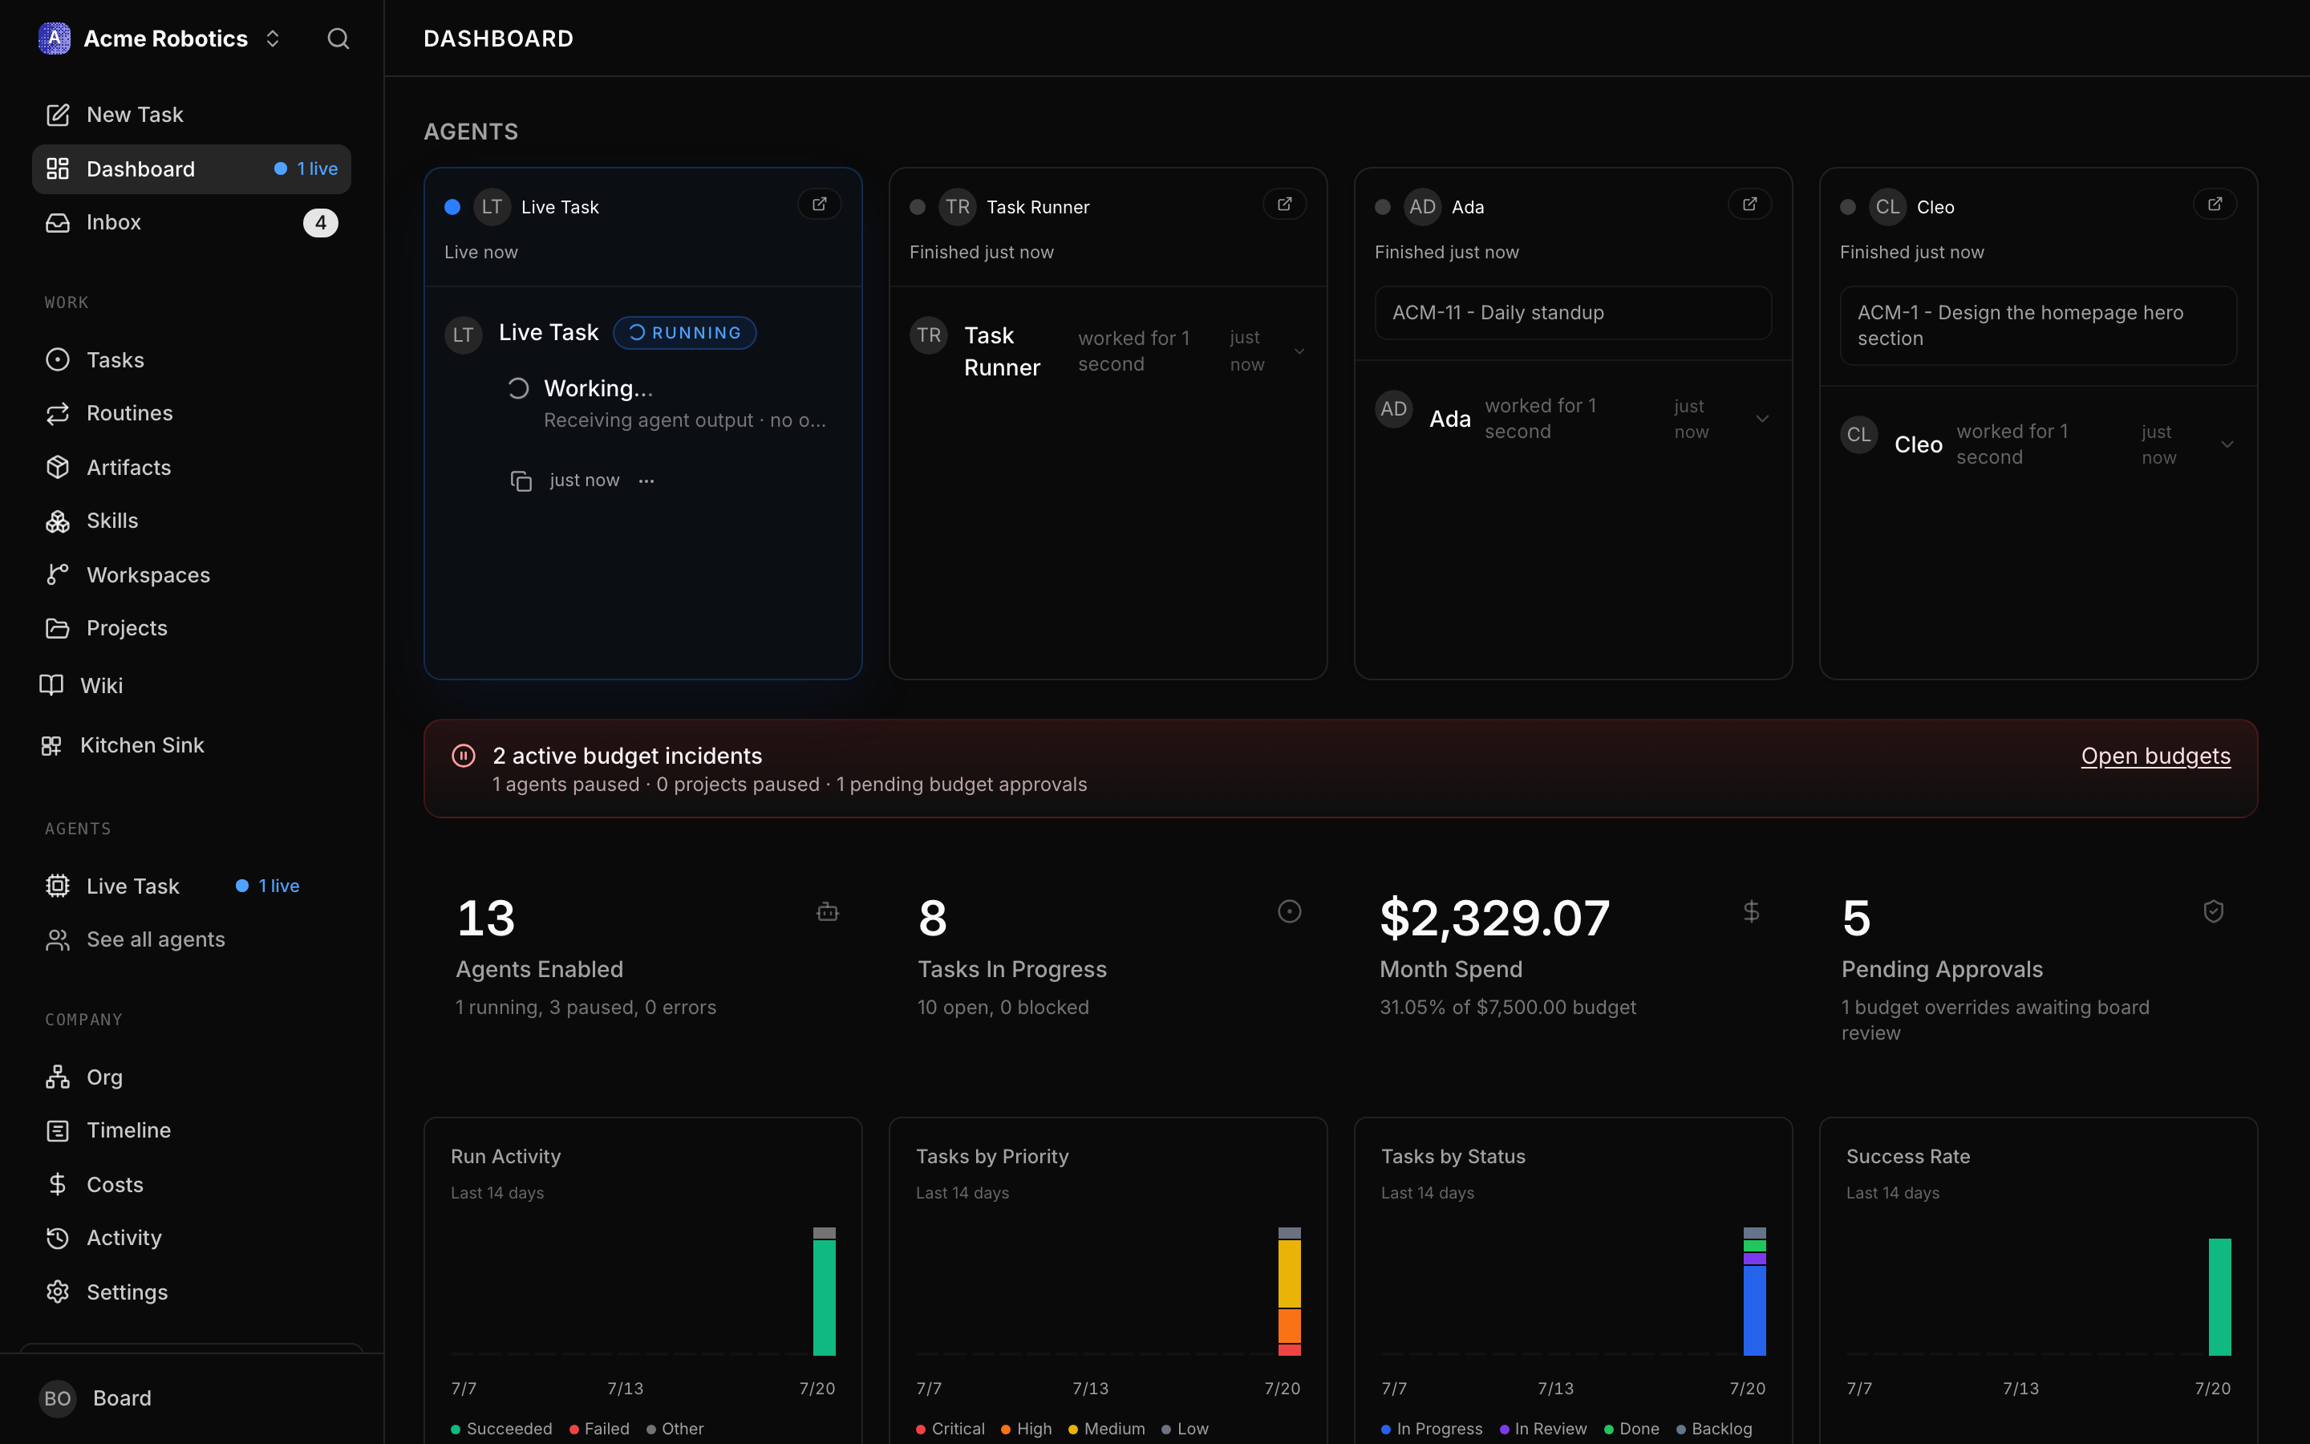The height and width of the screenshot is (1444, 2310).
Task: Start a New Task from sidebar
Action: [191, 115]
